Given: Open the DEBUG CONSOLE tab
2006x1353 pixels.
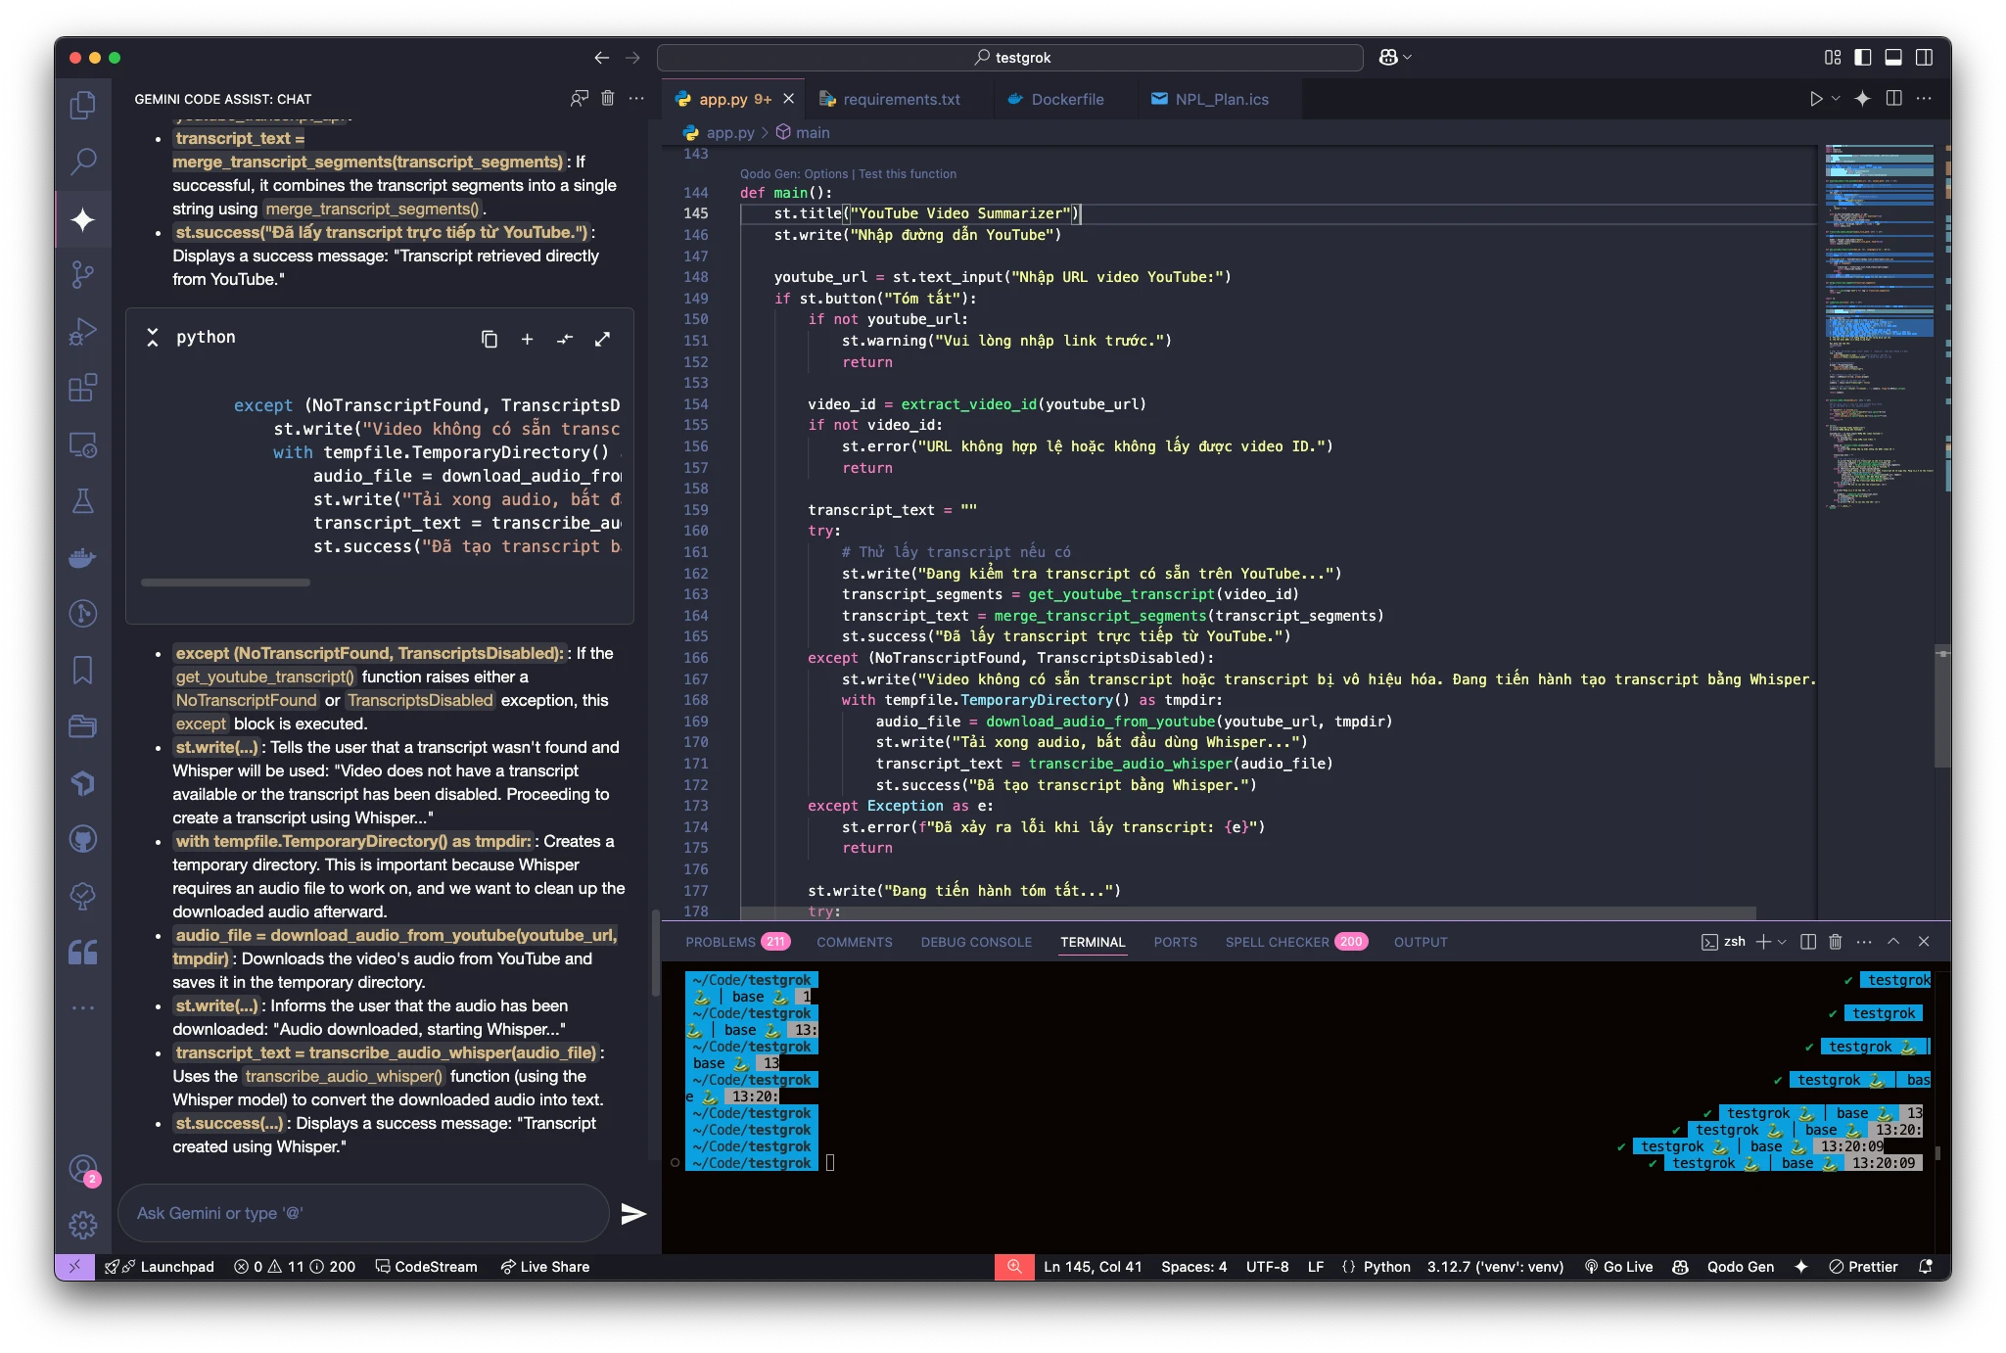Looking at the screenshot, I should pos(976,942).
